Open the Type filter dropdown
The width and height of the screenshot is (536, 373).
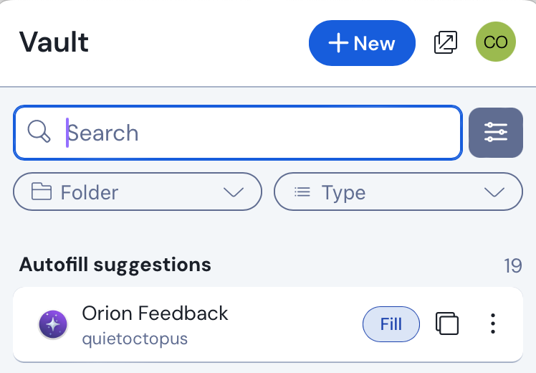click(x=398, y=192)
